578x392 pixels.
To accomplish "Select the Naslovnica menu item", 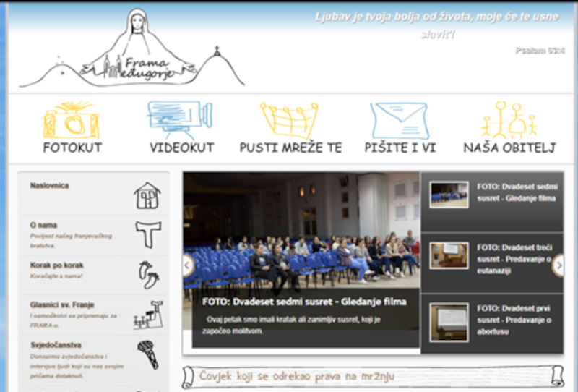I will pyautogui.click(x=50, y=186).
